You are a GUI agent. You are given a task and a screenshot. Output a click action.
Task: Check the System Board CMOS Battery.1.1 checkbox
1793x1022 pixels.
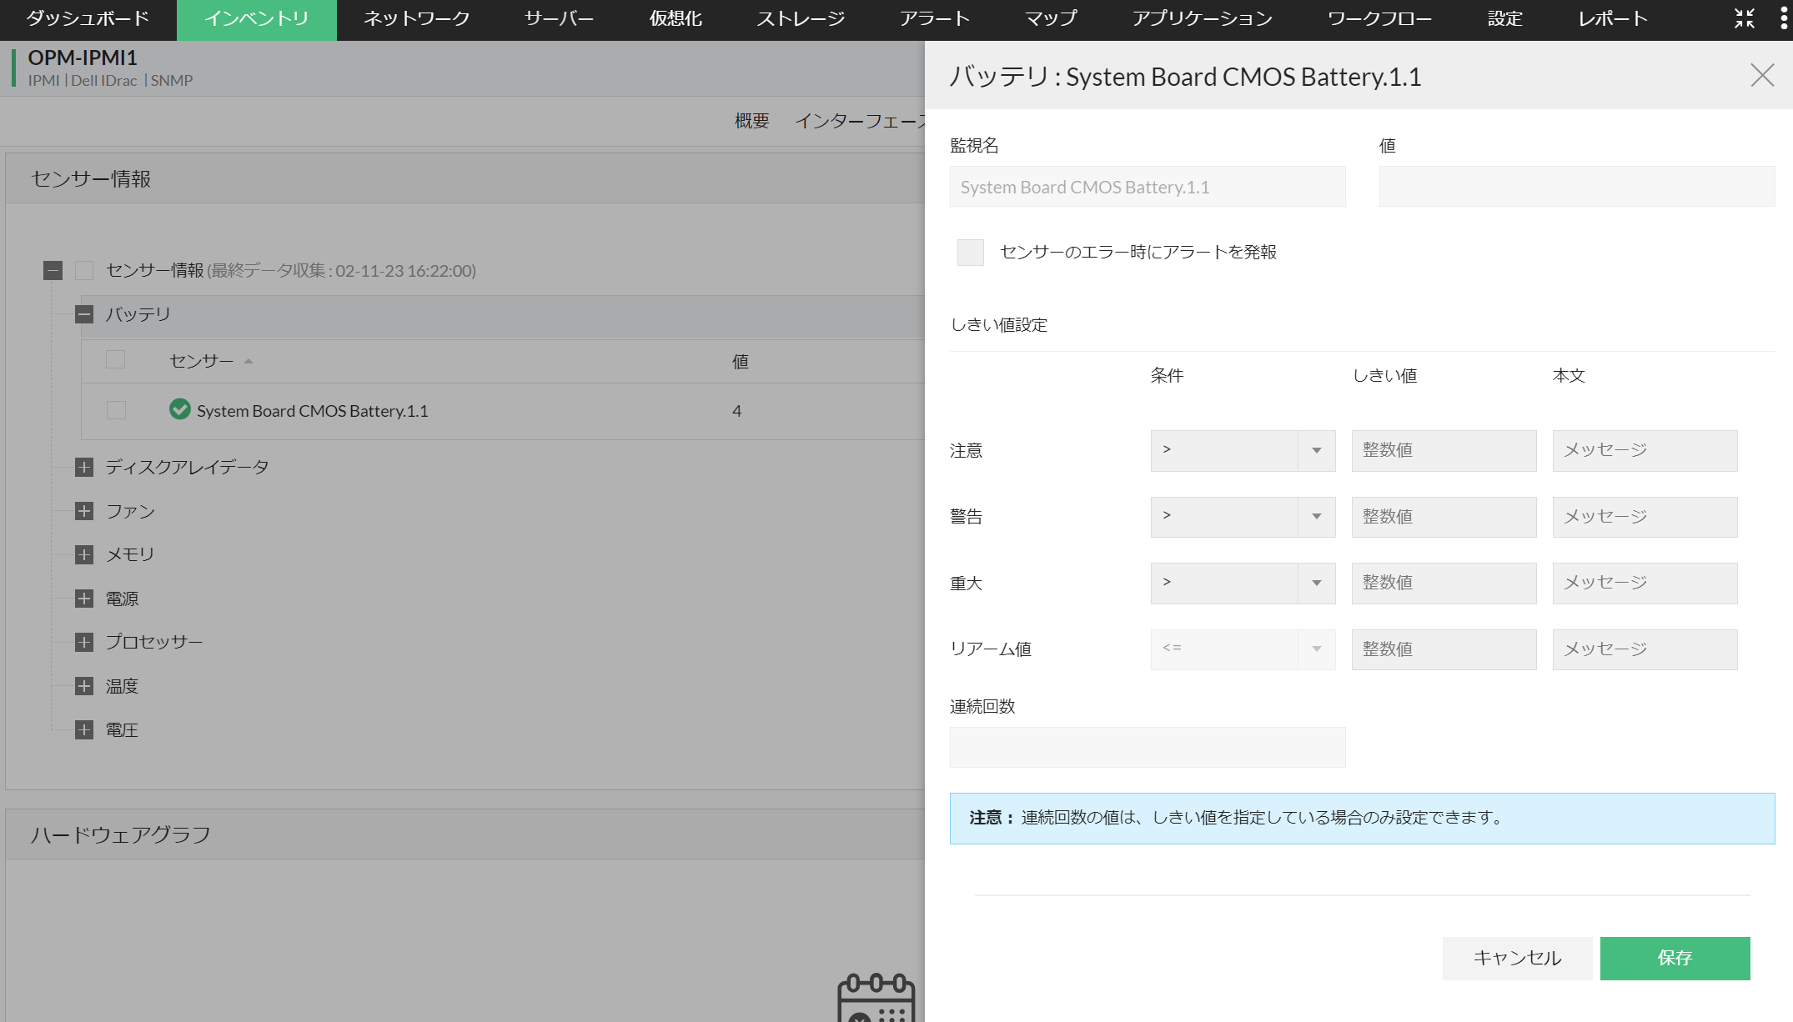[115, 410]
